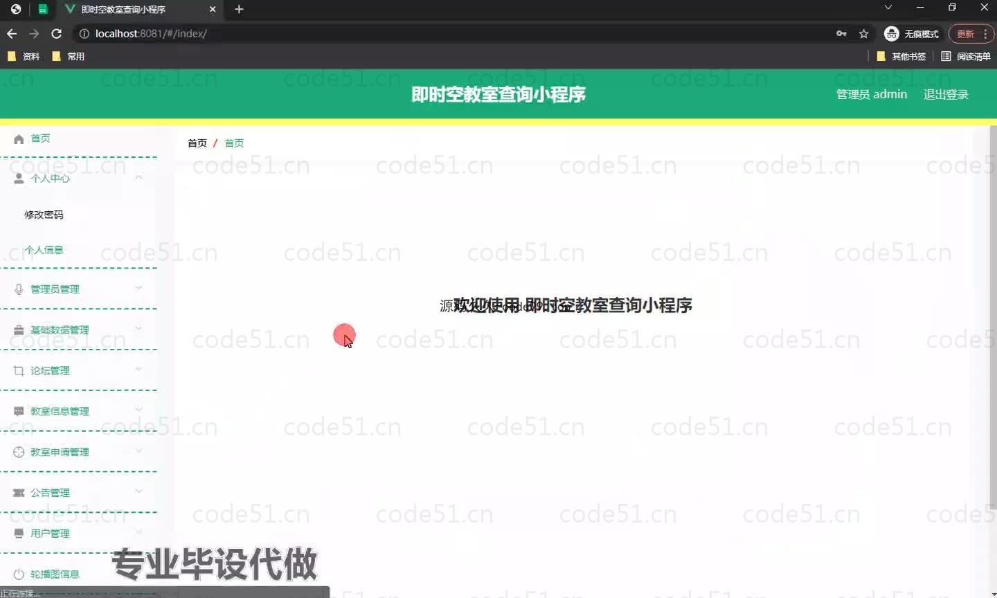Click 管理员 admin in the header

click(x=872, y=94)
